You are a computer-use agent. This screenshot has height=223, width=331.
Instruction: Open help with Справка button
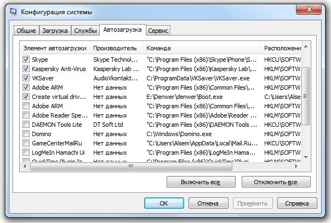coord(297,203)
